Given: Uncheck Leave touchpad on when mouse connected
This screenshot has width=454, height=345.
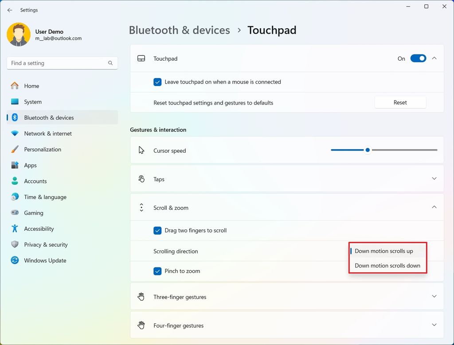Looking at the screenshot, I should click(157, 82).
